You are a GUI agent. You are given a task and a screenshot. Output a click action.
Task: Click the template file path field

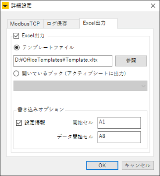[63, 61]
